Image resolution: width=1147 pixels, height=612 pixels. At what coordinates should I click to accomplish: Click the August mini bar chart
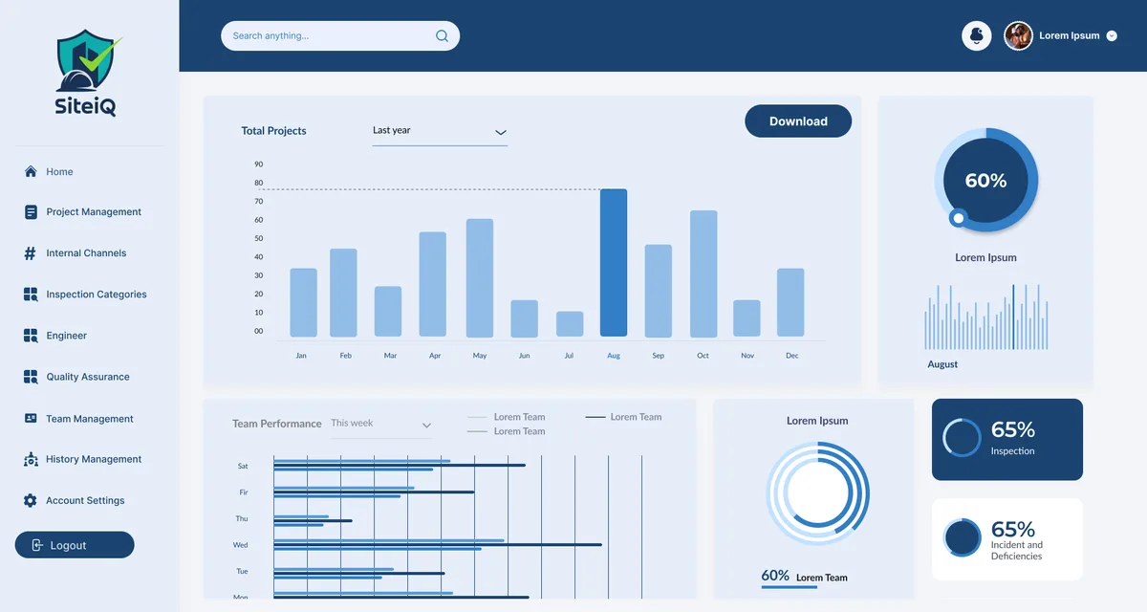(986, 317)
